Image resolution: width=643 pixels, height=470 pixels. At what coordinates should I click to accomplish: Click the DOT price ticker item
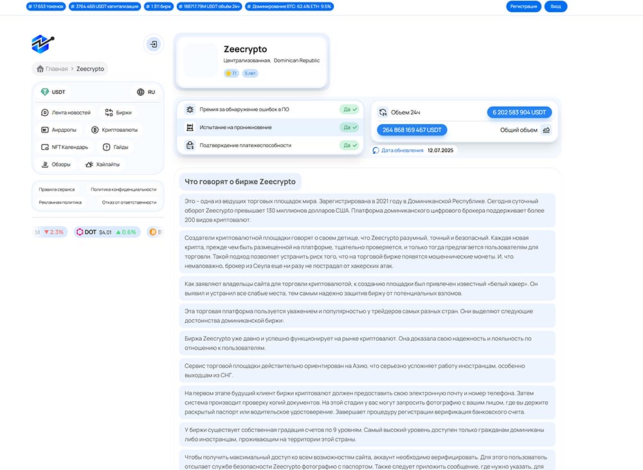click(106, 232)
